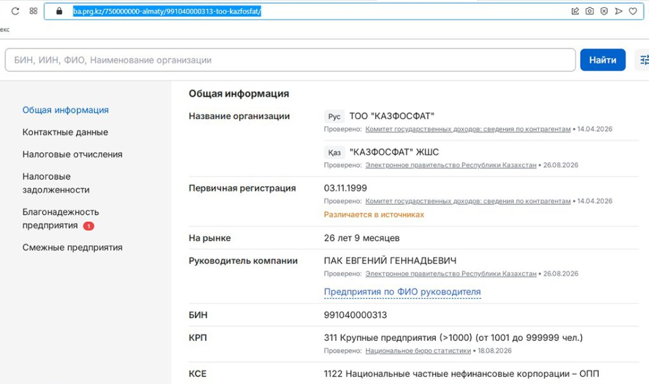649x384 pixels.
Task: Click the red badge beside Благонадежность предприятия
Action: pos(89,226)
